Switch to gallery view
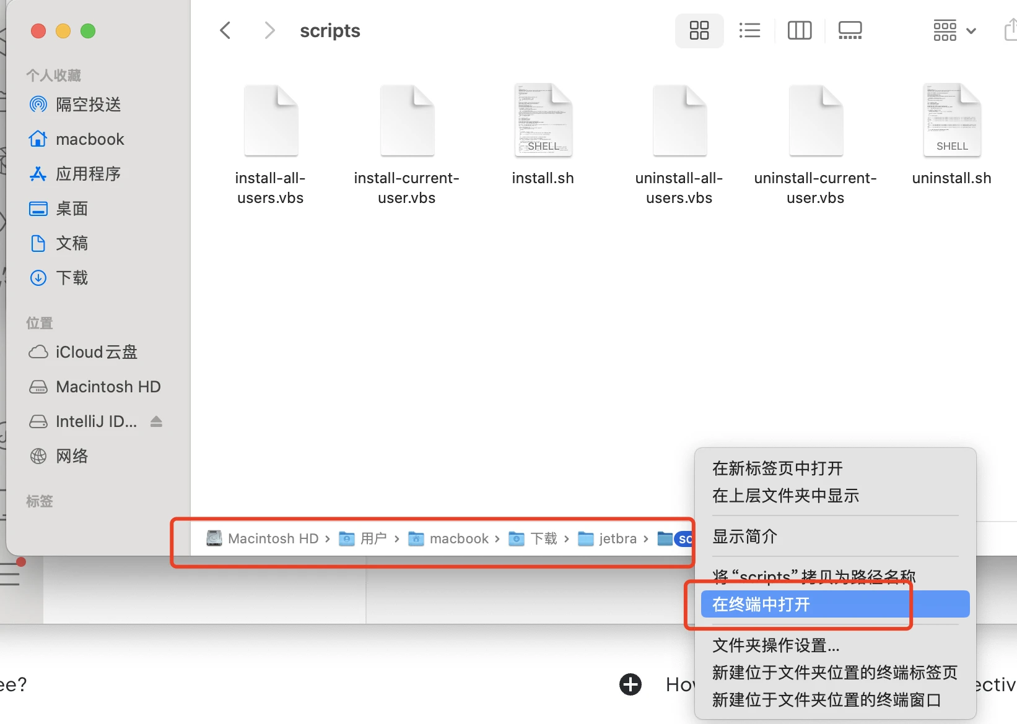 [850, 30]
